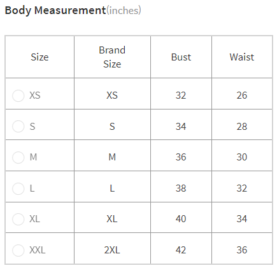Screen dimensions: 277x268
Task: Click the Waist column header
Action: pos(242,57)
